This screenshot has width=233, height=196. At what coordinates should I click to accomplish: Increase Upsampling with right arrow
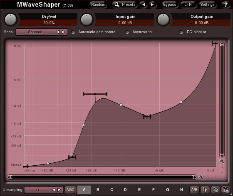coord(59,190)
